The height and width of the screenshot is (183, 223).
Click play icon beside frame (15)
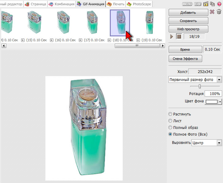[23, 40]
